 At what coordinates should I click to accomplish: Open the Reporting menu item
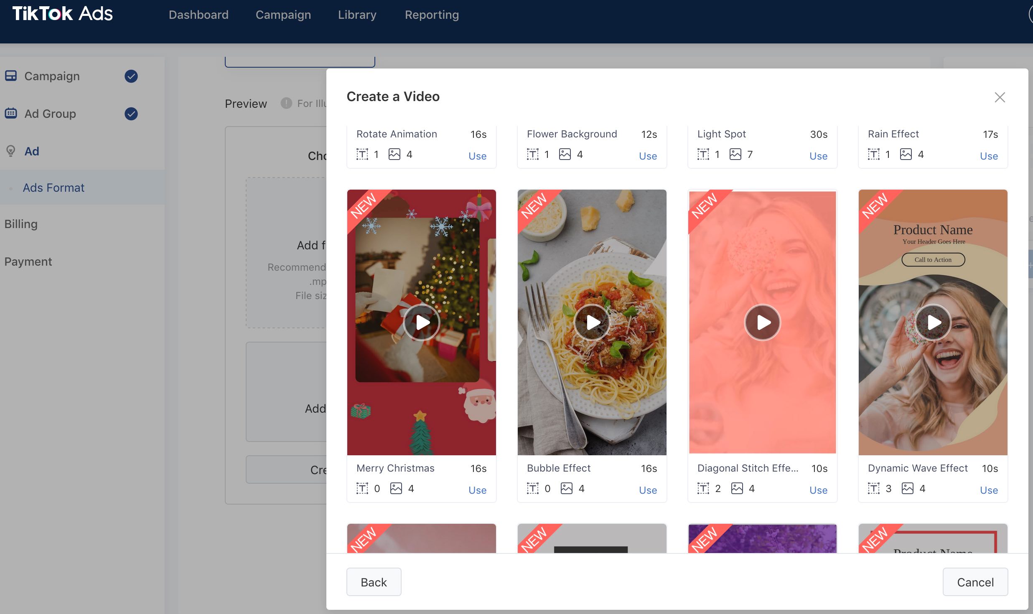point(432,15)
